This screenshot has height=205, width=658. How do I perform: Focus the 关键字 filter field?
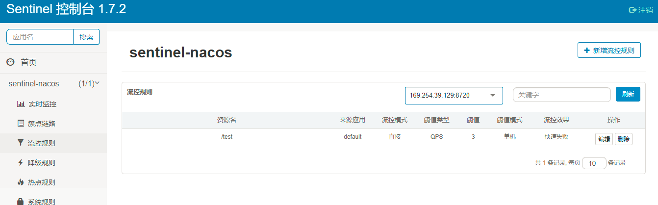(562, 95)
